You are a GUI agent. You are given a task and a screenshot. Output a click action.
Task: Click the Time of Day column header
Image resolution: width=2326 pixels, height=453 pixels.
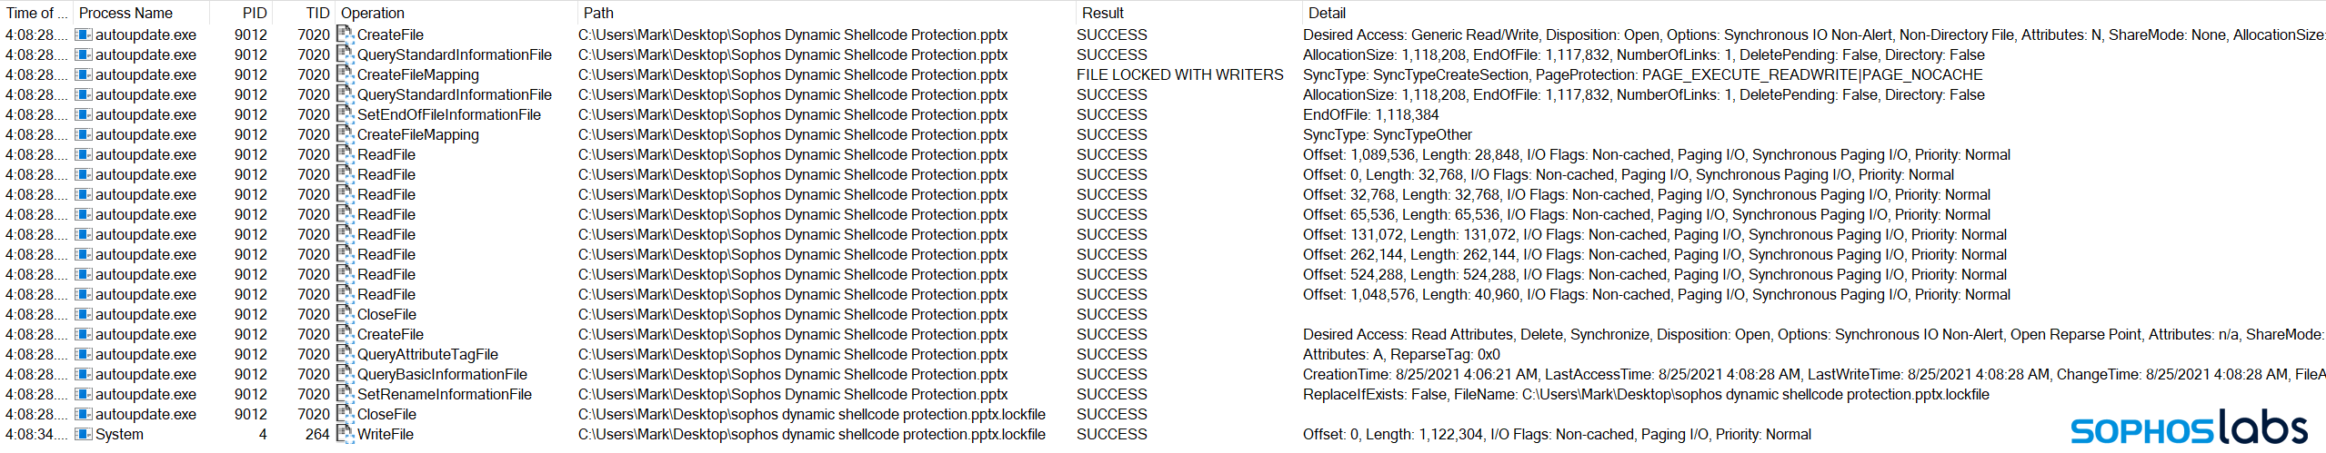click(x=36, y=13)
